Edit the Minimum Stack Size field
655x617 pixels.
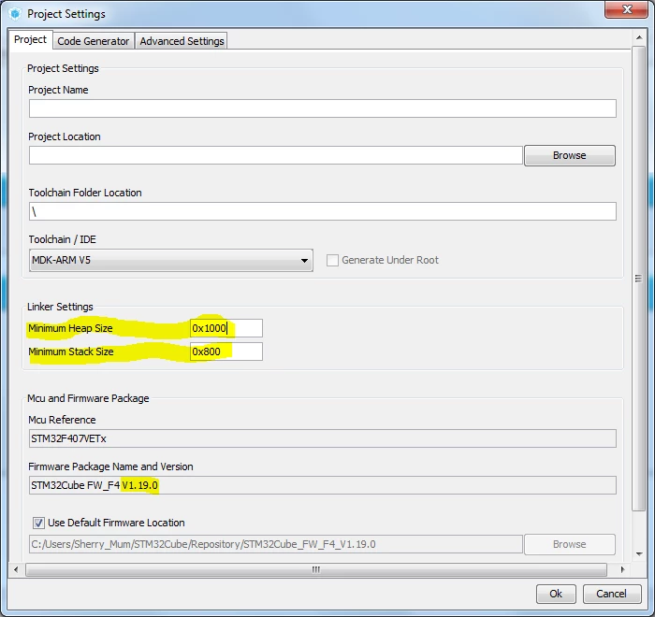pos(226,352)
